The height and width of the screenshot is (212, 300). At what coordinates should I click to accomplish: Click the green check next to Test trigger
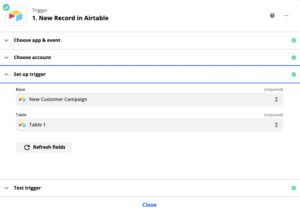point(294,188)
